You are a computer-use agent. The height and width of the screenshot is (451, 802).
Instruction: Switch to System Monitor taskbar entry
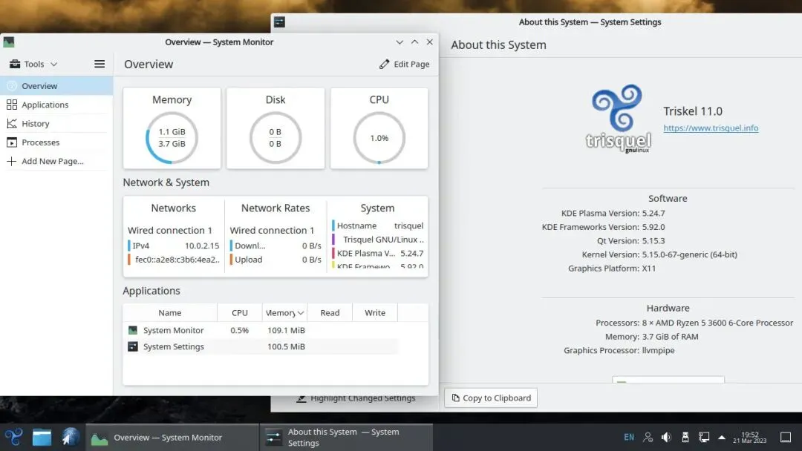[x=172, y=437]
